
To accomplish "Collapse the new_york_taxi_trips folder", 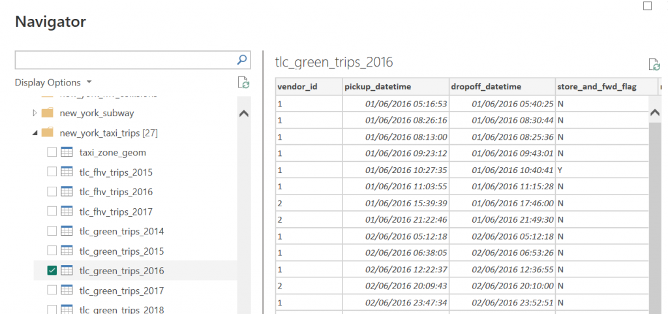I will pyautogui.click(x=35, y=133).
